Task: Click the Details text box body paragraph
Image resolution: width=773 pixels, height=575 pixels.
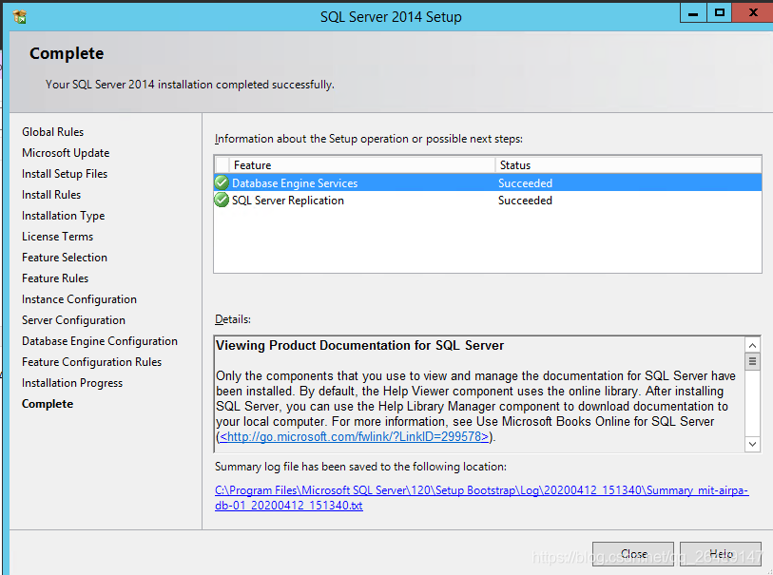Action: 476,406
